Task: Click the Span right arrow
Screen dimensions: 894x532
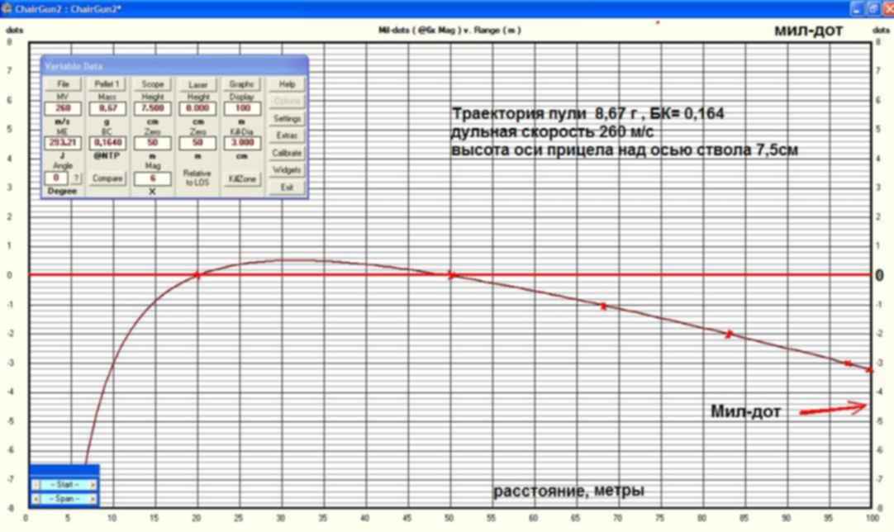Action: click(x=93, y=499)
